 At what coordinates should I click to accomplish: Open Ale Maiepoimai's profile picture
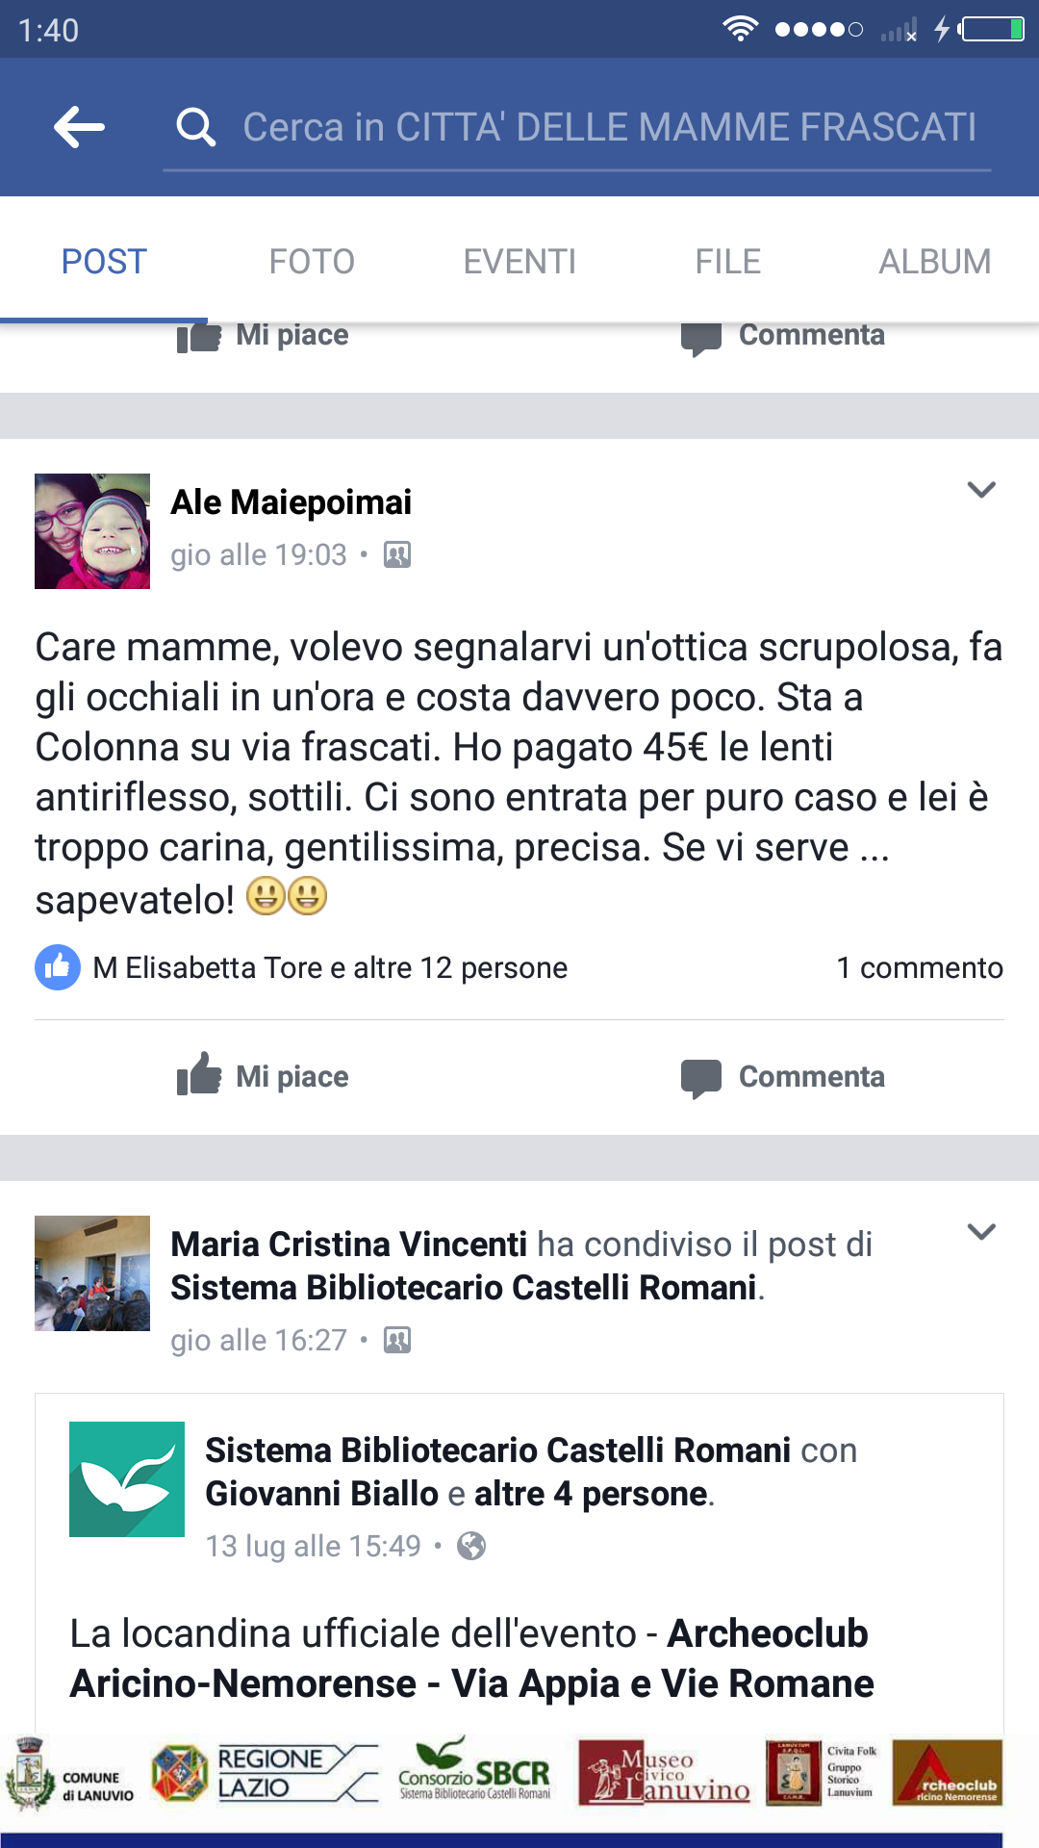tap(92, 531)
